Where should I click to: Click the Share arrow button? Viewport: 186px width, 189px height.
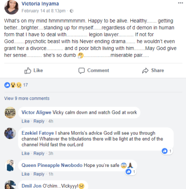[153, 71]
